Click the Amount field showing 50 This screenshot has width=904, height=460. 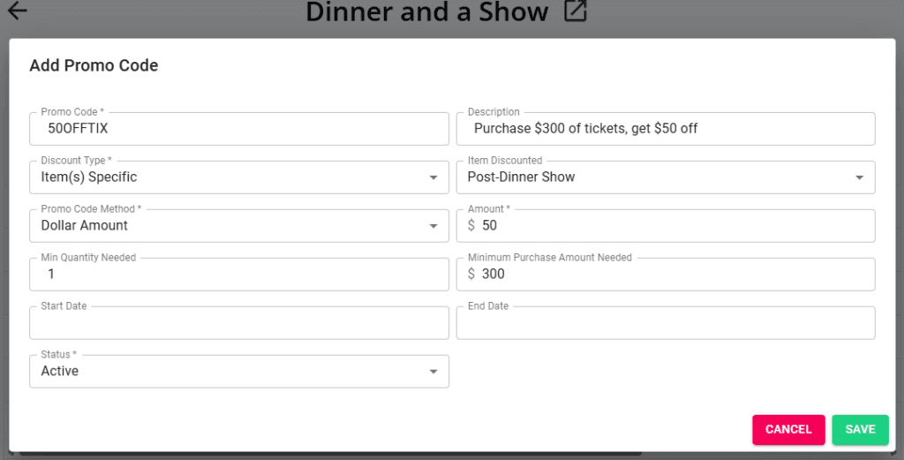pos(666,225)
